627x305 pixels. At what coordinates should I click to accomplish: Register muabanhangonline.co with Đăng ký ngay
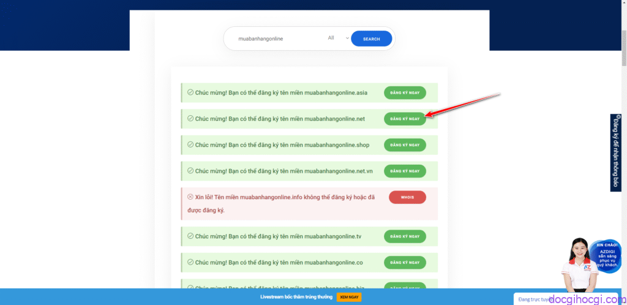click(405, 262)
